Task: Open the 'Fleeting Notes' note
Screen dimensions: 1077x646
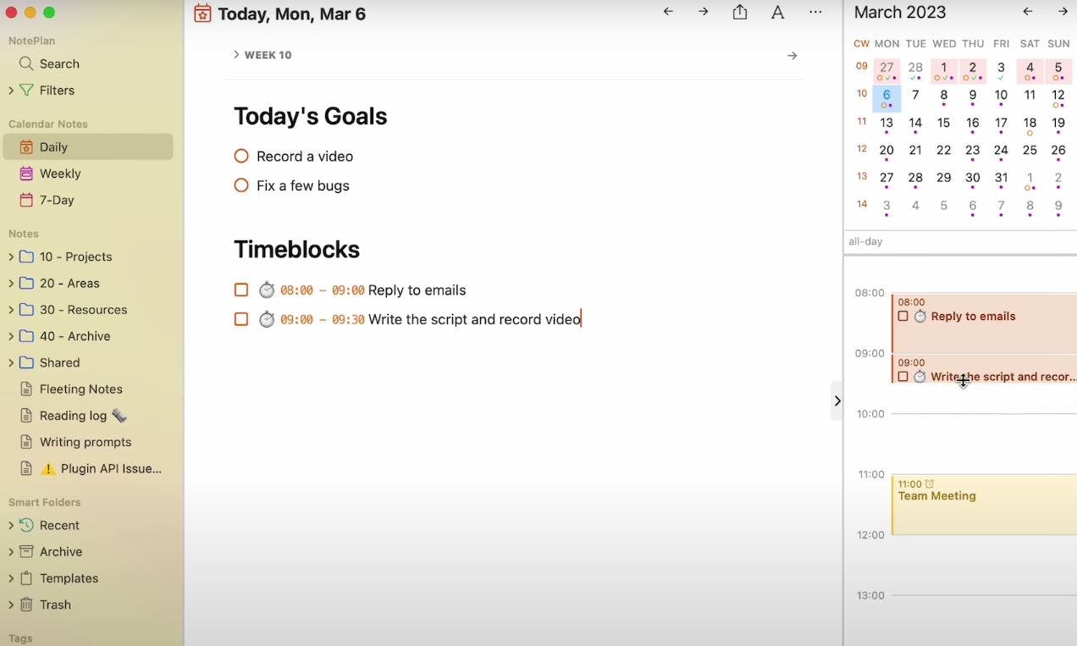Action: (x=81, y=389)
